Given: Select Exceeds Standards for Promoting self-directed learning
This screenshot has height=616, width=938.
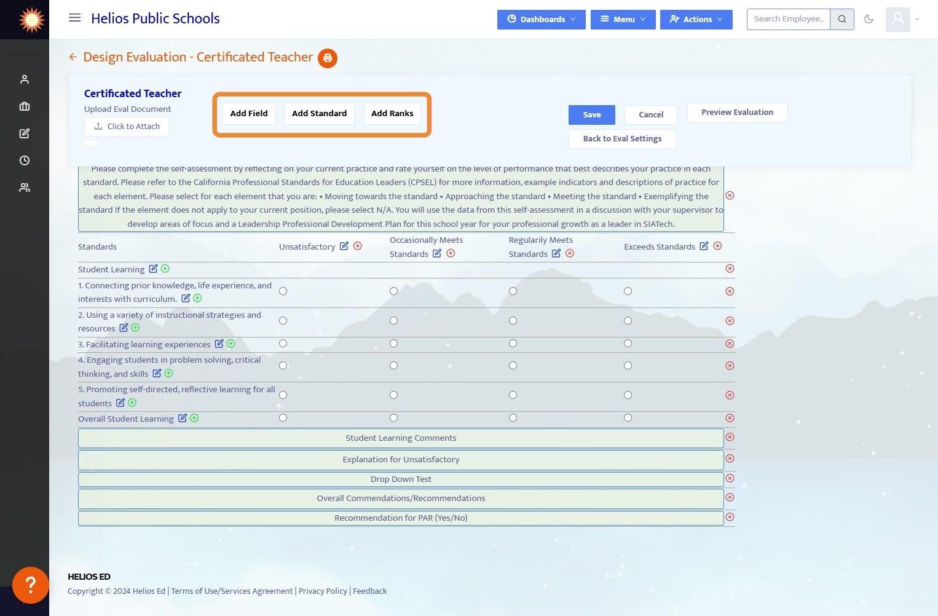Looking at the screenshot, I should click(x=628, y=395).
